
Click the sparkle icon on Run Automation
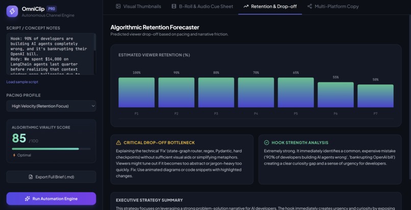[x=27, y=199]
